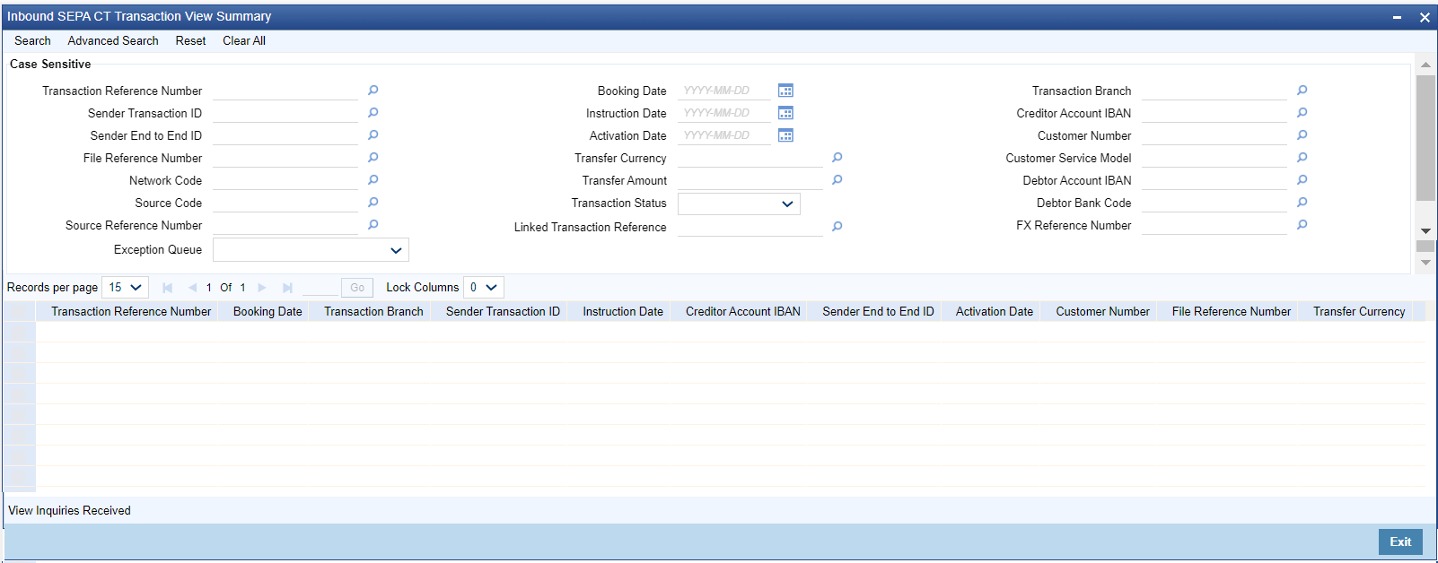Viewport: 1438px width, 563px height.
Task: Focus Linked Transaction Reference input field
Action: 750,227
